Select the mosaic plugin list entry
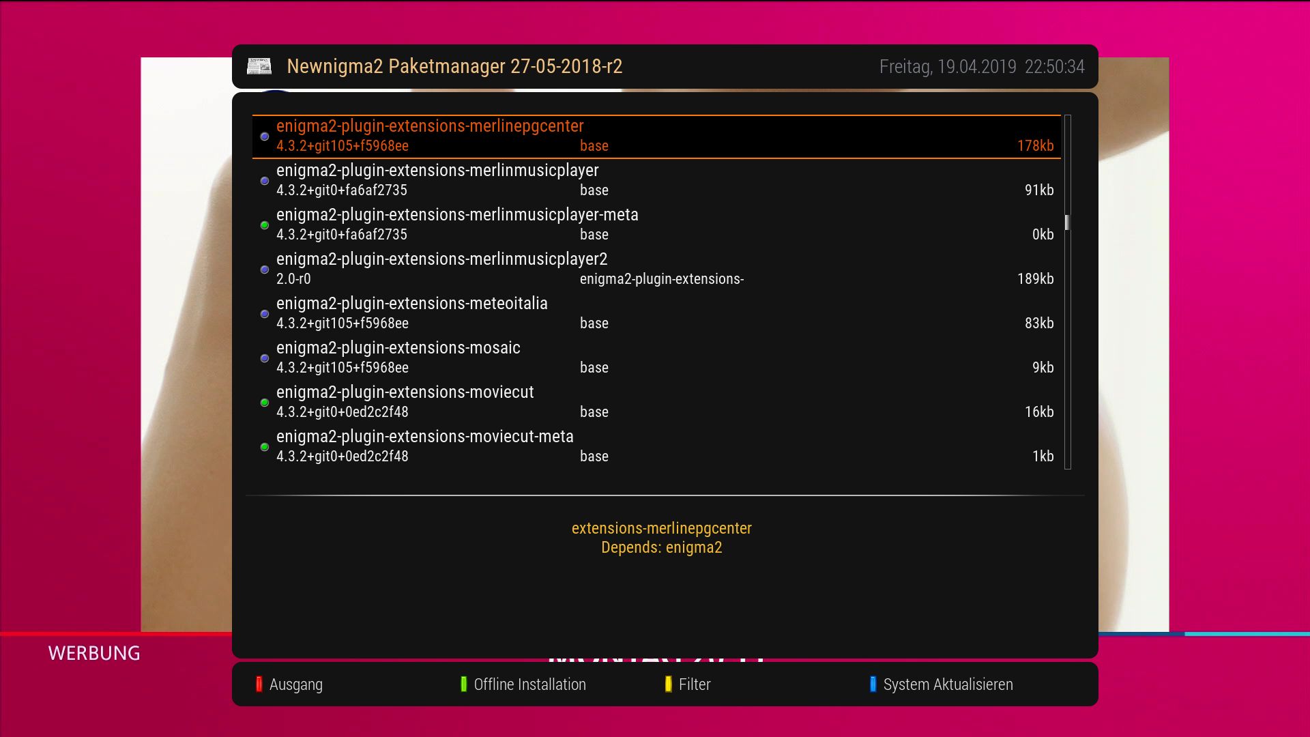This screenshot has height=737, width=1310. click(398, 348)
